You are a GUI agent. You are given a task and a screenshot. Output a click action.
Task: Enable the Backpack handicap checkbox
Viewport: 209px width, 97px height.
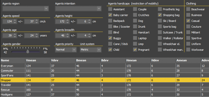coord(110,21)
